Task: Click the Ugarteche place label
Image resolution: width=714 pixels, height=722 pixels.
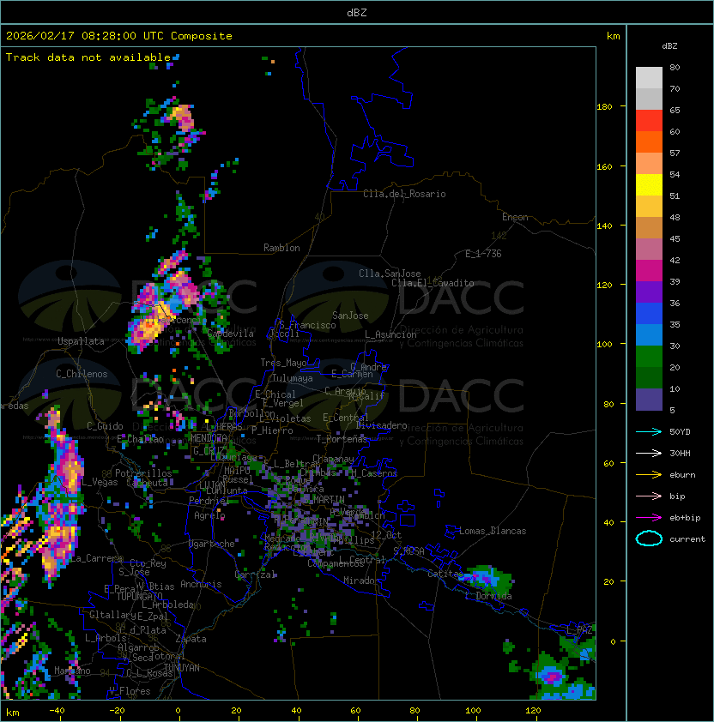Action: [x=212, y=544]
